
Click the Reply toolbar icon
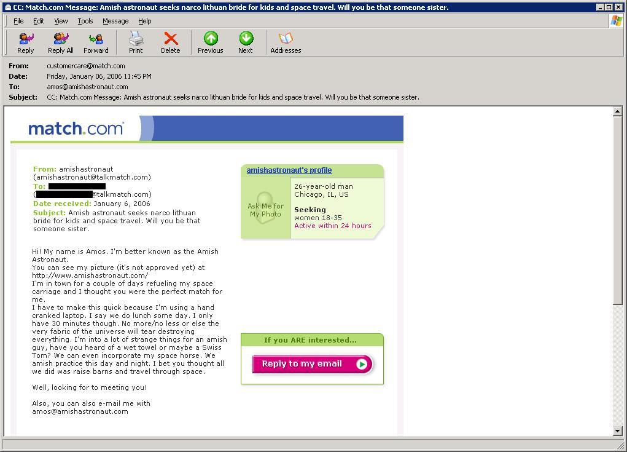click(x=26, y=43)
